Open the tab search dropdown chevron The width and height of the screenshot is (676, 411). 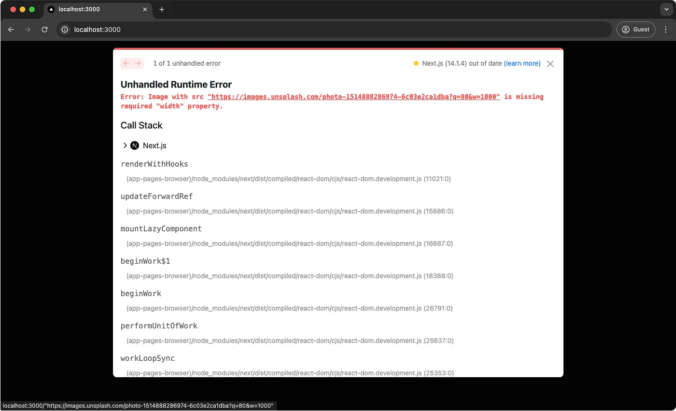click(665, 9)
